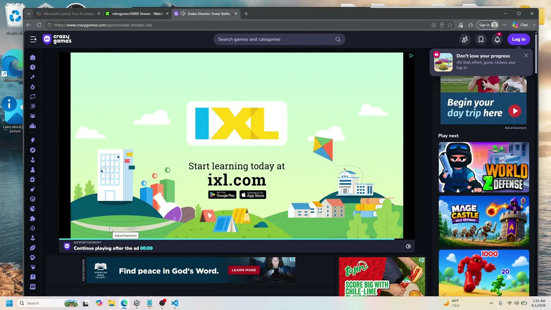Open the Mage Castle Idle Defense thumbnail
Image resolution: width=551 pixels, height=310 pixels.
point(484,221)
